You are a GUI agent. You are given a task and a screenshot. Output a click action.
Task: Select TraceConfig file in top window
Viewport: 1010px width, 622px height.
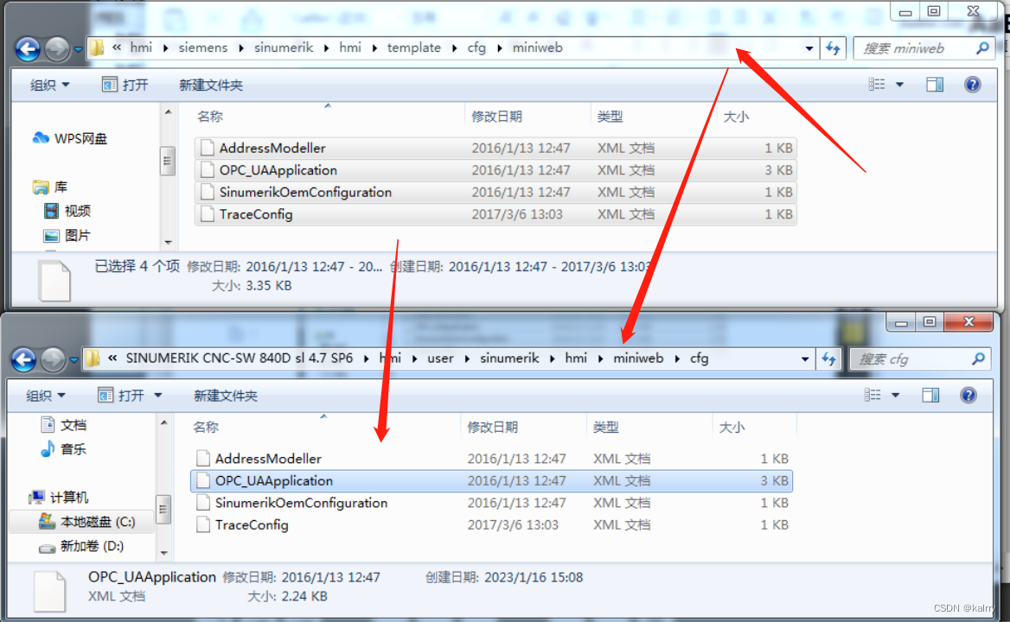(495, 214)
